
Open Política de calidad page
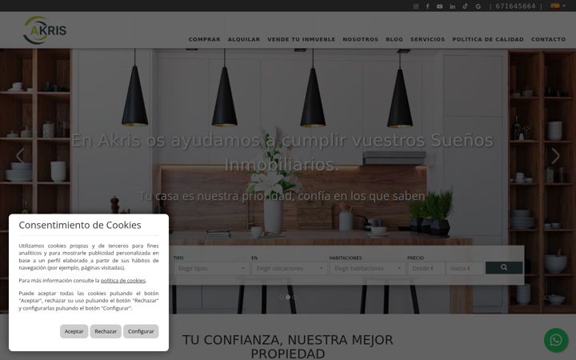point(488,39)
